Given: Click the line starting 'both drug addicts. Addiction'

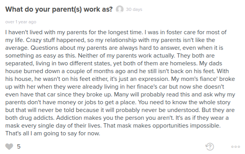Looking at the screenshot, I should 117,118.
